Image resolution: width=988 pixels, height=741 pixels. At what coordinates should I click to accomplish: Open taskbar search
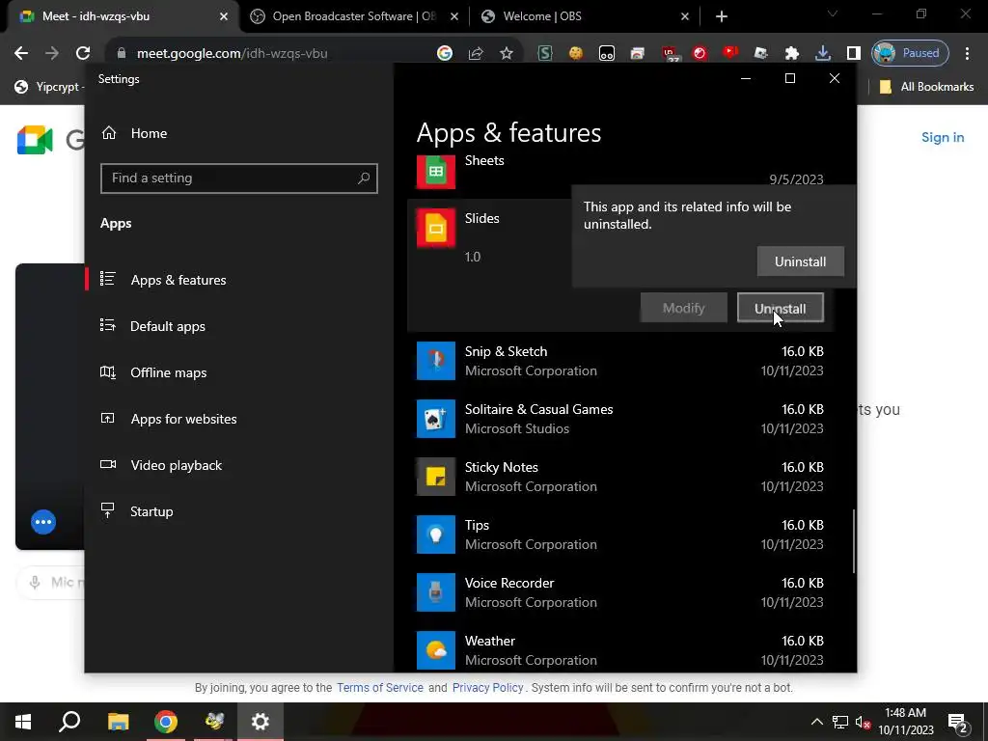click(x=69, y=721)
